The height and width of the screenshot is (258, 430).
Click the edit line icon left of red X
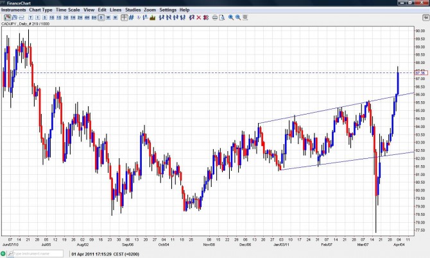click(x=192, y=17)
